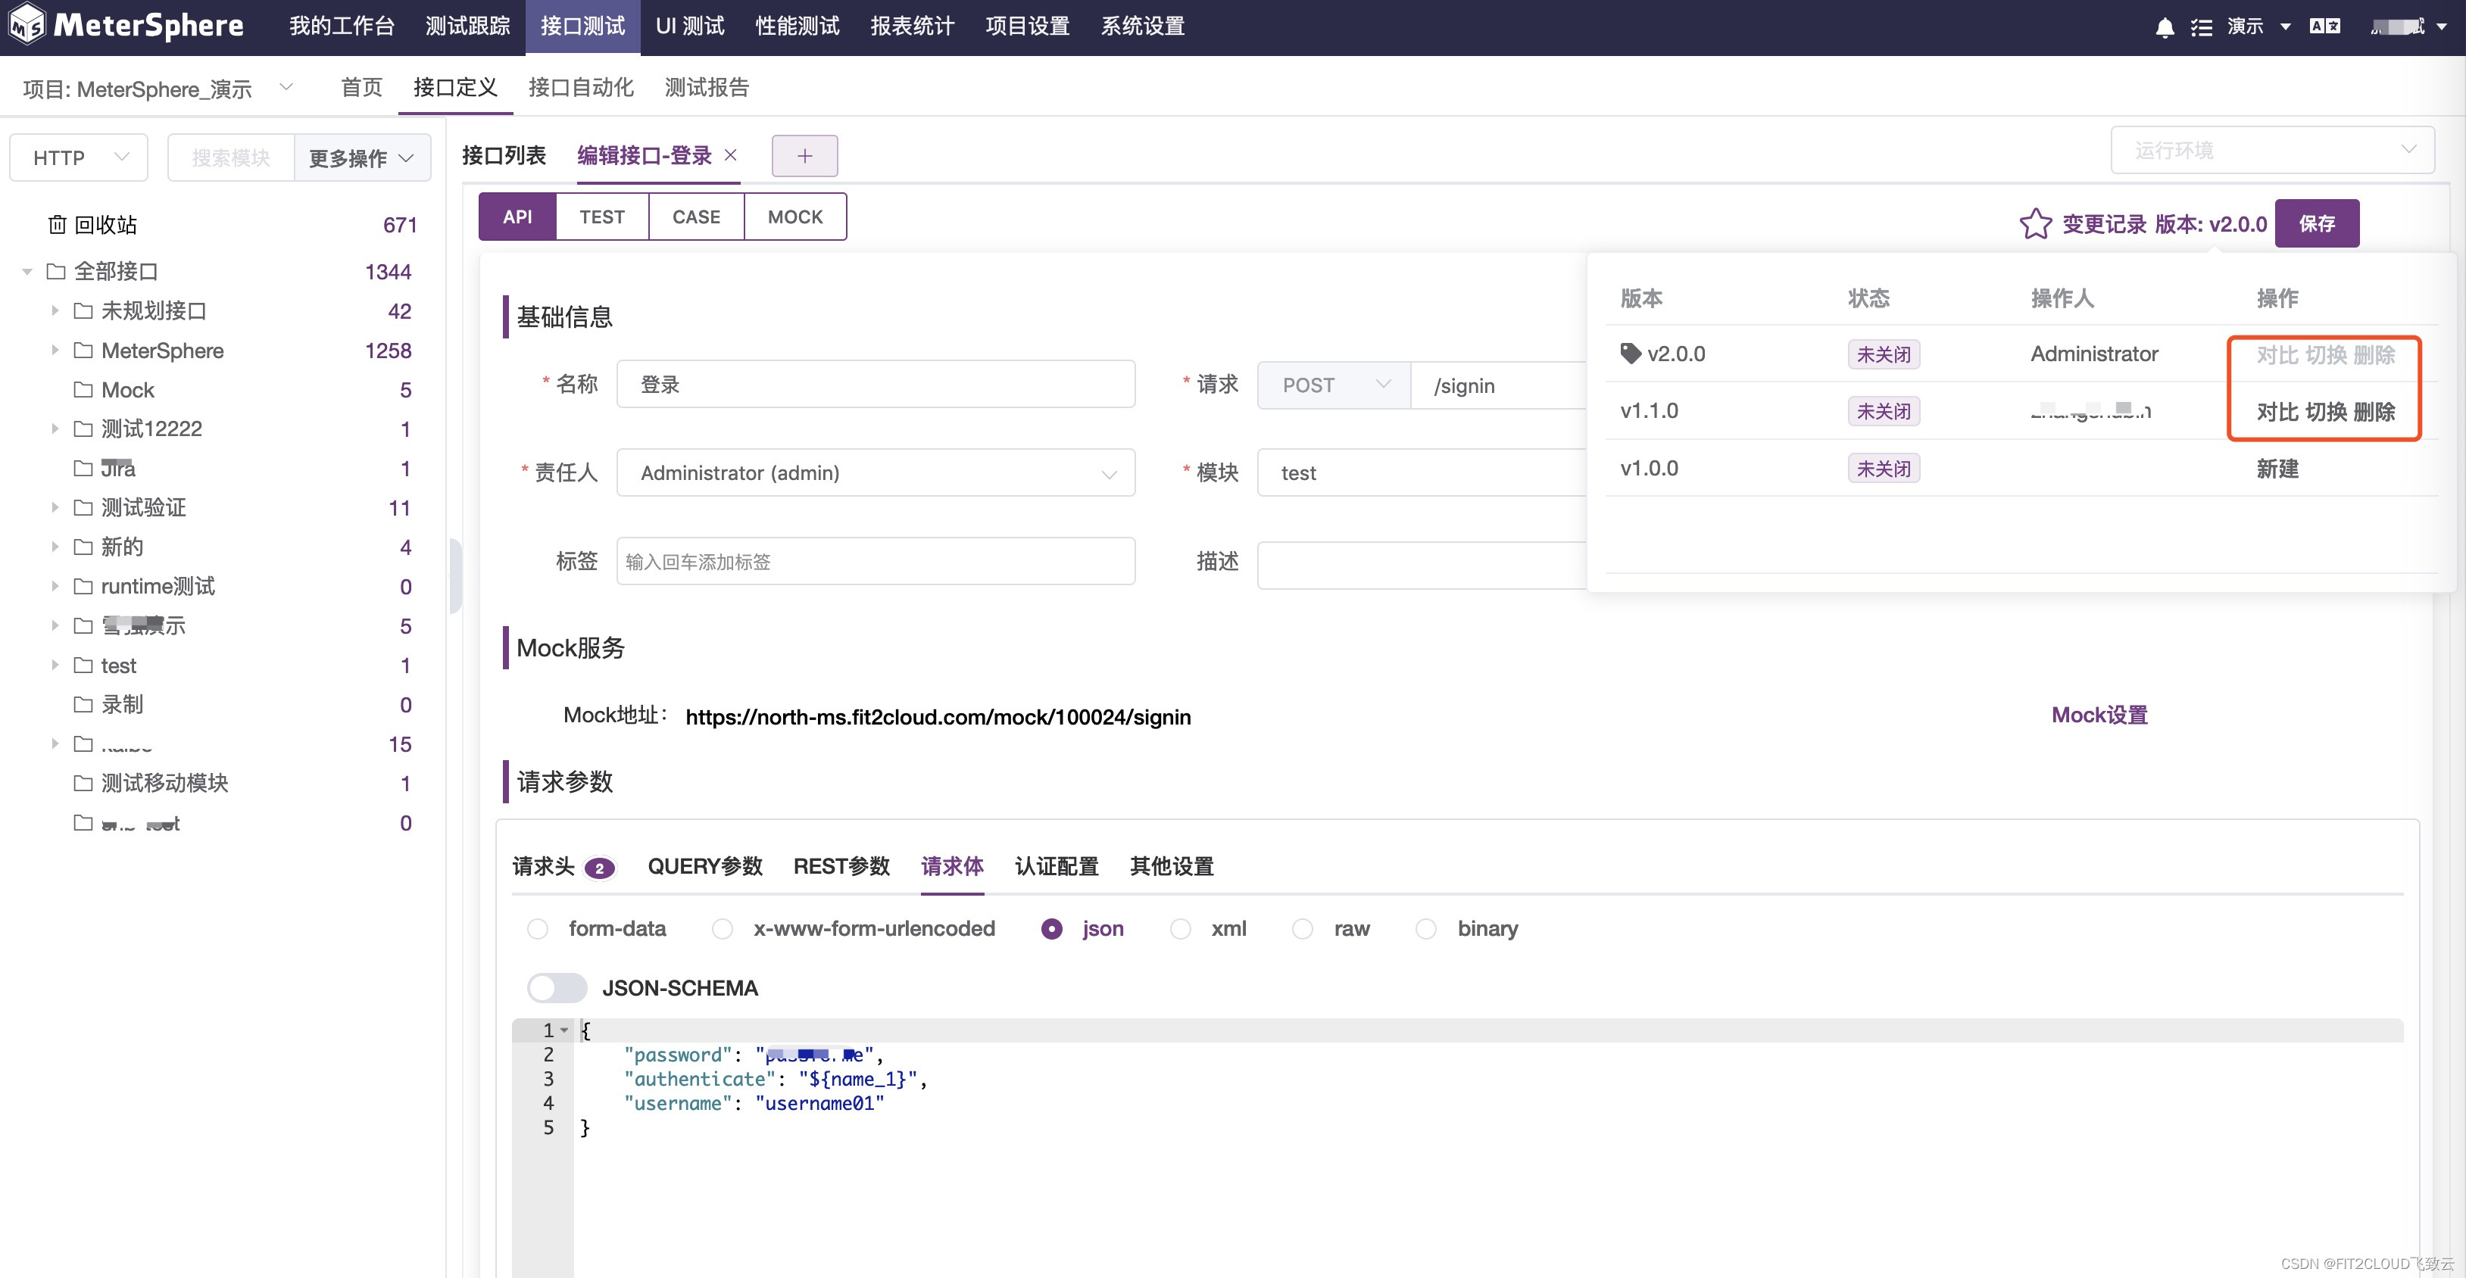Click the v2.0.0 version tag icon
The width and height of the screenshot is (2466, 1278).
coord(1631,354)
